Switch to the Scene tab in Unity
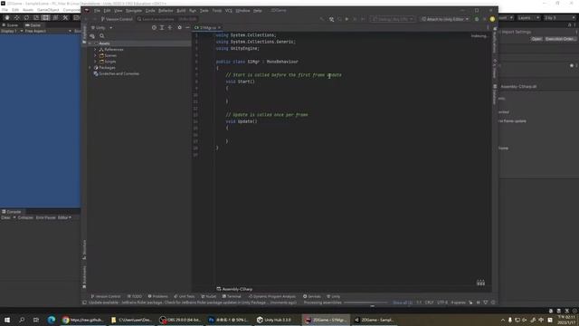The image size is (579, 326). coord(10,25)
